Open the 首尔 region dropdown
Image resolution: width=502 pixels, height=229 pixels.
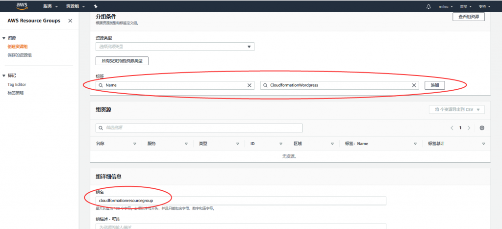tap(466, 6)
